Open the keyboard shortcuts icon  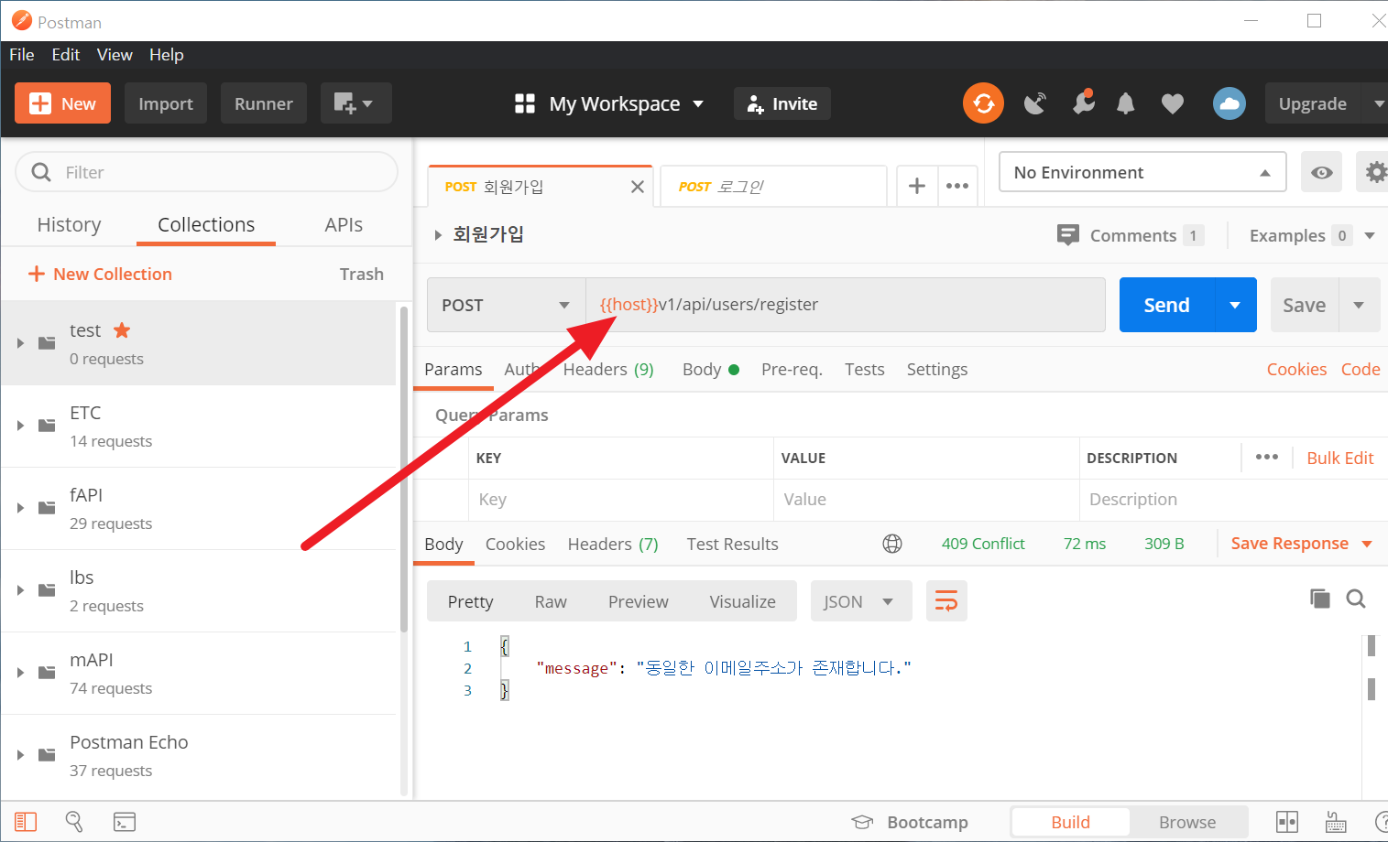click(x=1336, y=822)
